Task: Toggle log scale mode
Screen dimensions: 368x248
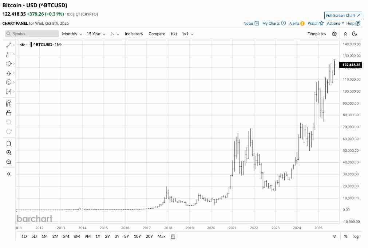Action: pos(356,236)
